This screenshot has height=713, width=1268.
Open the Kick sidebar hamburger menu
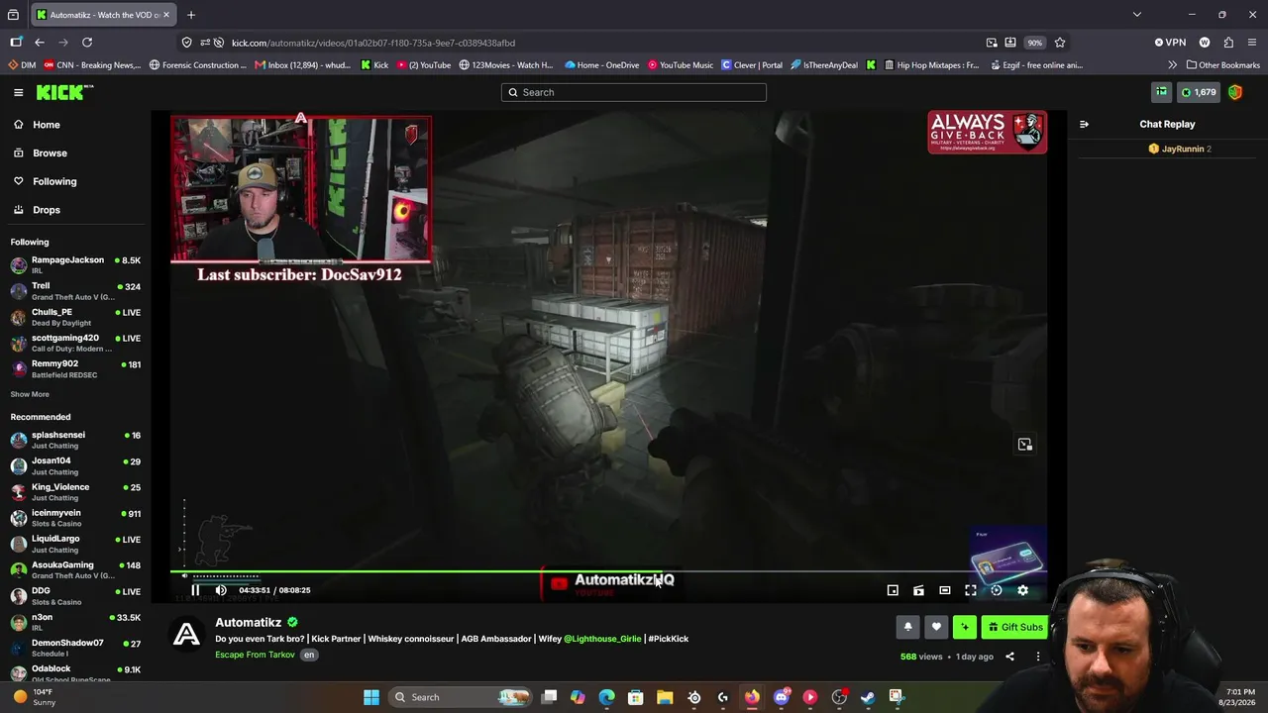(x=18, y=92)
